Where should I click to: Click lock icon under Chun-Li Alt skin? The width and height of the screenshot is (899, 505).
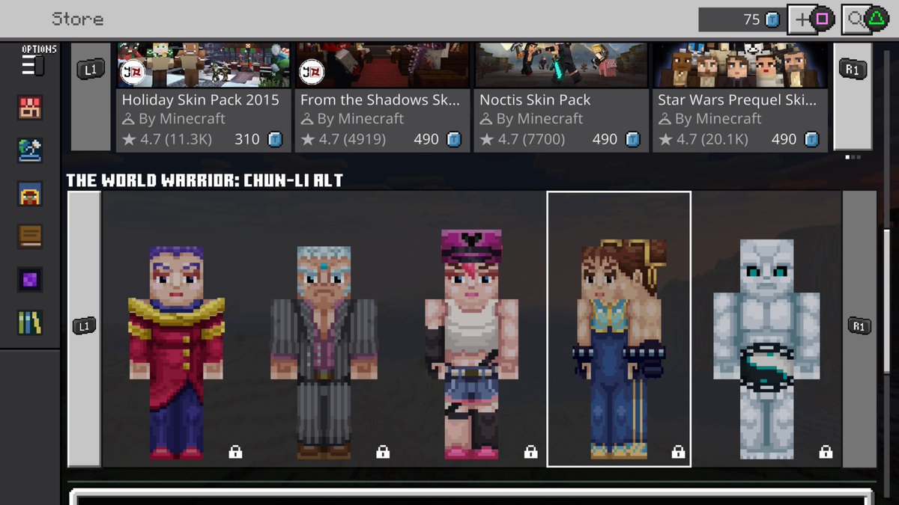pyautogui.click(x=678, y=451)
